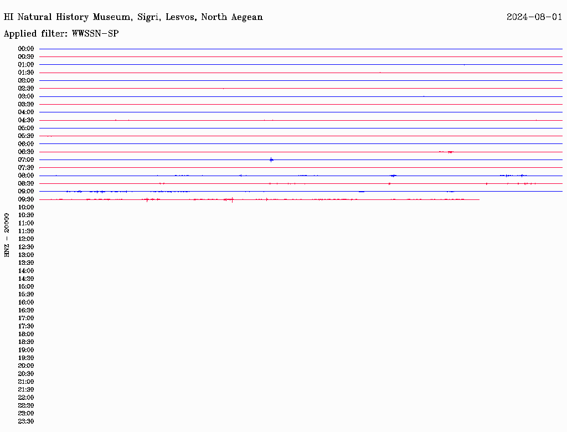Click the 04:00 time label
Viewport: 567px width, 432px height.
click(26, 112)
